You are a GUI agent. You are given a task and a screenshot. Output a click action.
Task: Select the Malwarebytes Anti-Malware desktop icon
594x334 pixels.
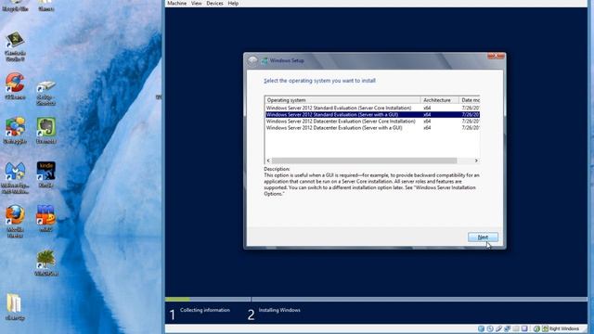(15, 178)
